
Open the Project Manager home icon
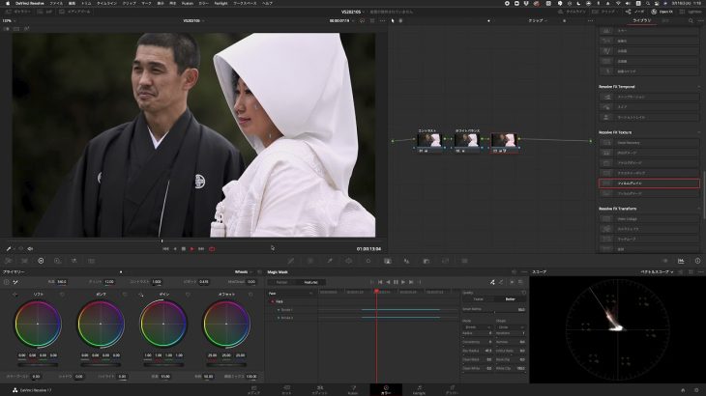[x=683, y=390]
